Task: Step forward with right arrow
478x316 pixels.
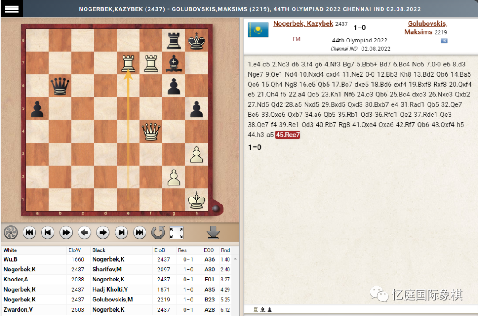Action: tap(103, 233)
